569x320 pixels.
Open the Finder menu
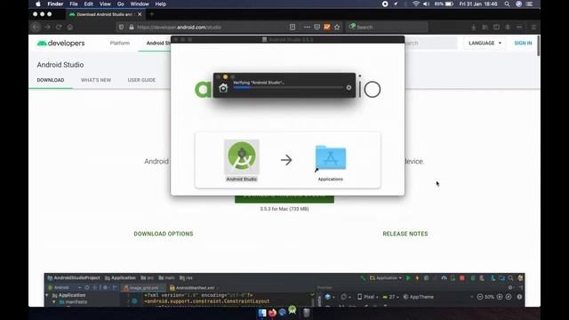55,4
